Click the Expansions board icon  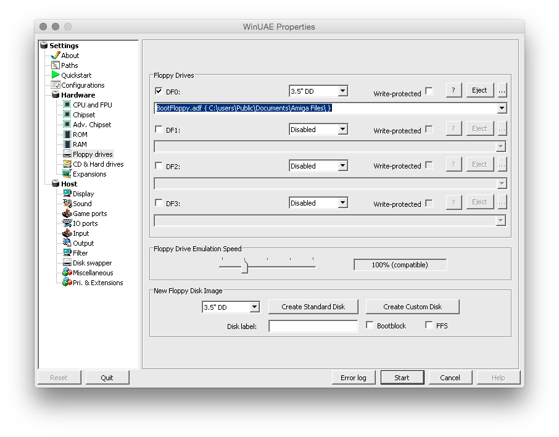click(x=67, y=173)
